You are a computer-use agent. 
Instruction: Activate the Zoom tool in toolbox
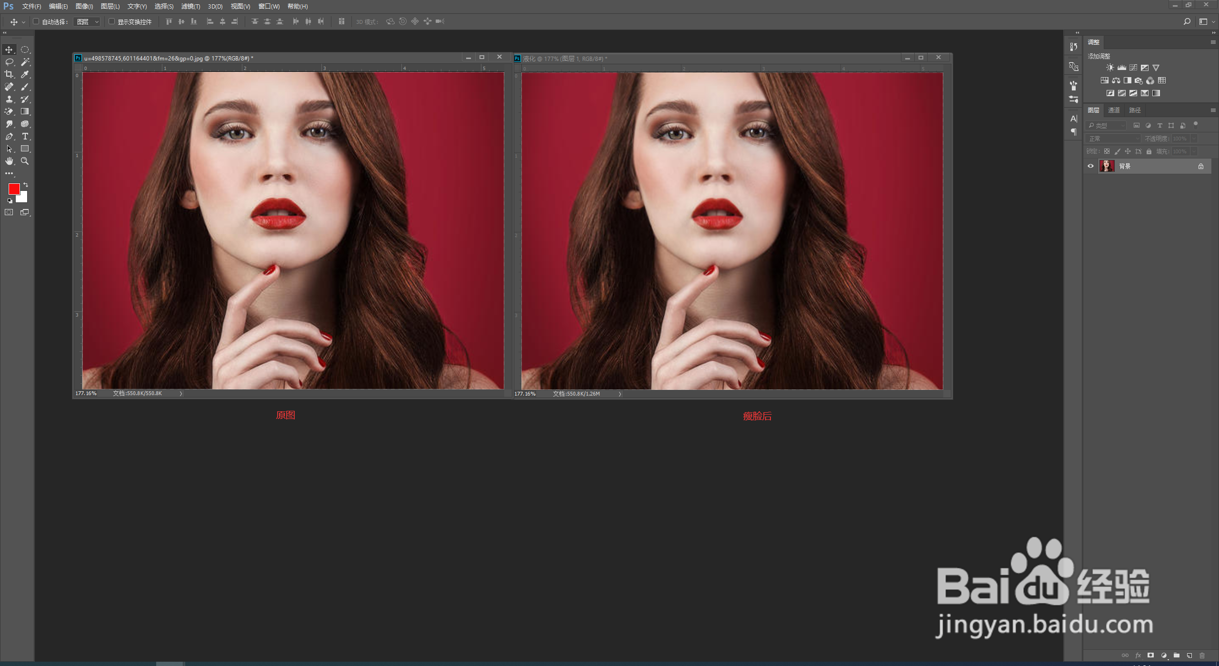tap(25, 161)
